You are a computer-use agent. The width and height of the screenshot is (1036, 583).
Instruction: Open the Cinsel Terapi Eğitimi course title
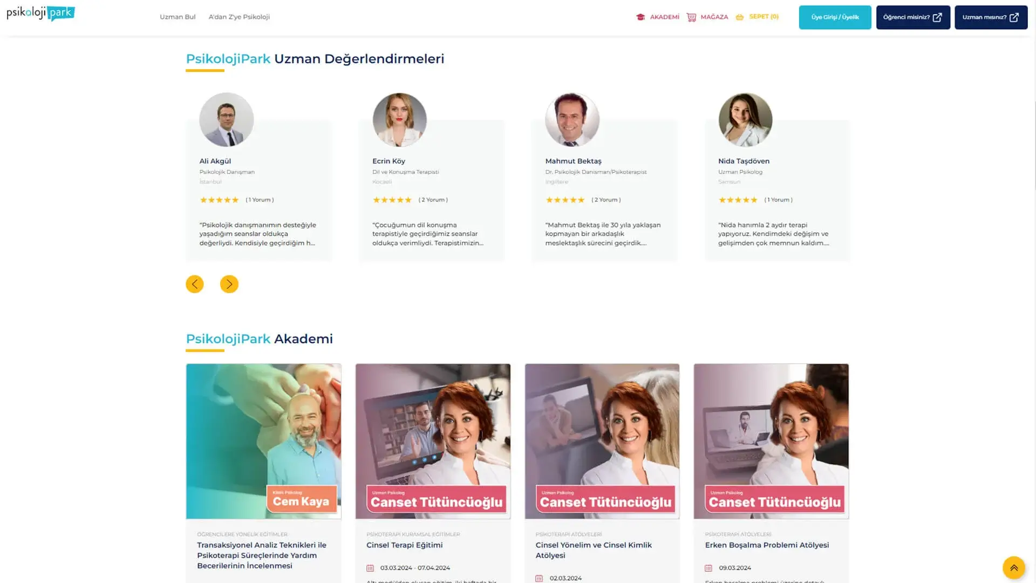click(405, 545)
